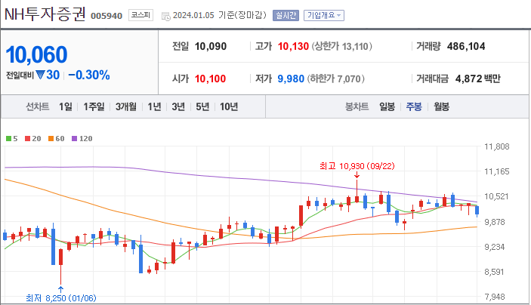Click the 선차트 label
The height and width of the screenshot is (305, 531).
(x=38, y=106)
